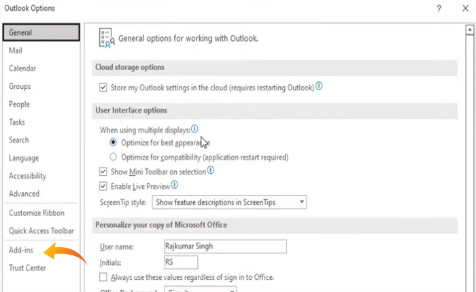Click info icon beside Mini Toolbar option

(x=211, y=171)
